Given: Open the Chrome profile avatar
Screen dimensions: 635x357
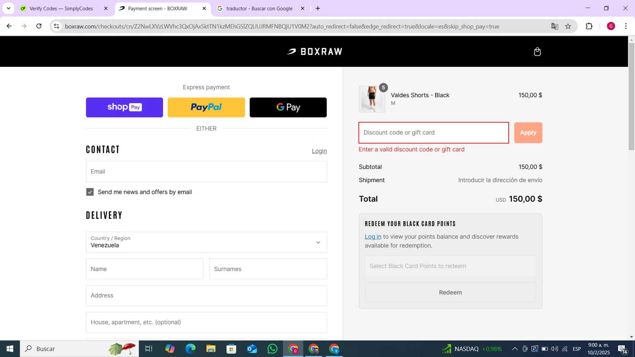Looking at the screenshot, I should [611, 26].
